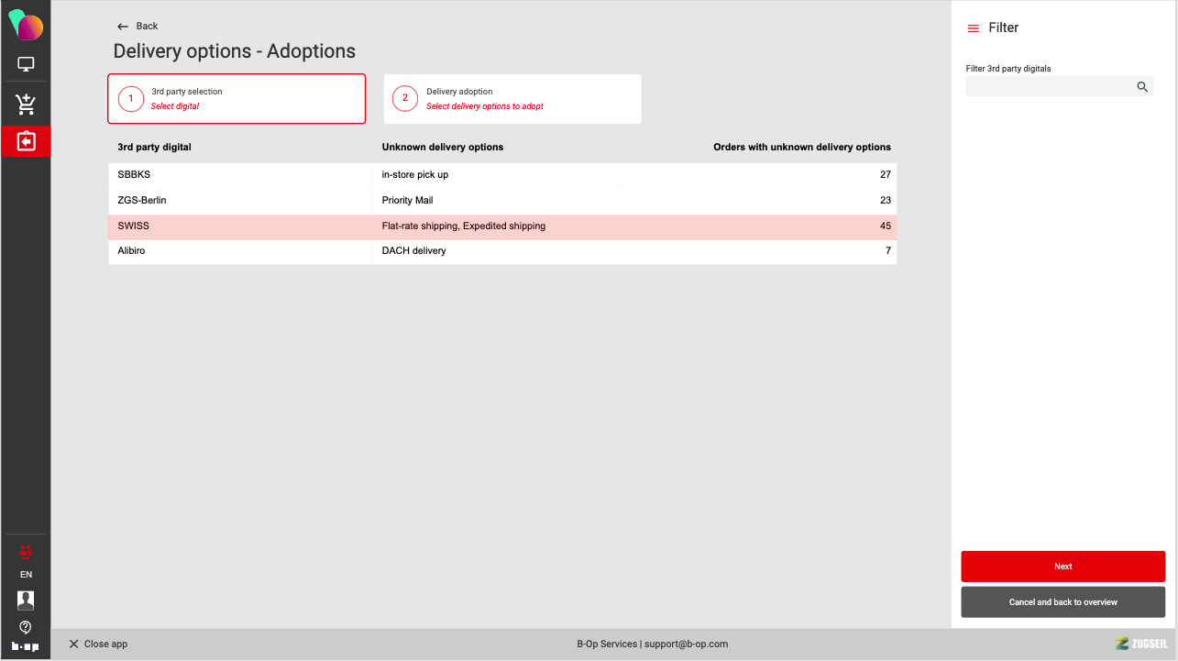The height and width of the screenshot is (661, 1178).
Task: Change language via the EN selector
Action: click(26, 575)
